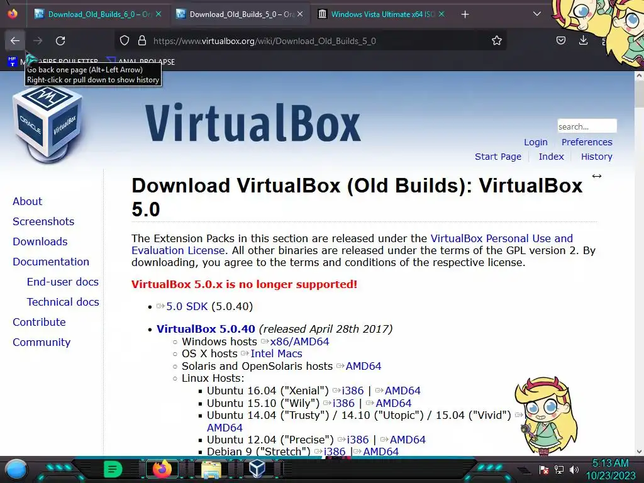Download Ubuntu 15.10 Wily AMD64 package
This screenshot has width=644, height=483.
[x=394, y=403]
